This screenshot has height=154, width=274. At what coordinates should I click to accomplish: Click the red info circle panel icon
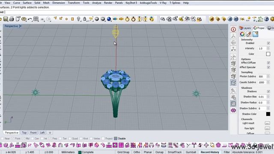233,30
